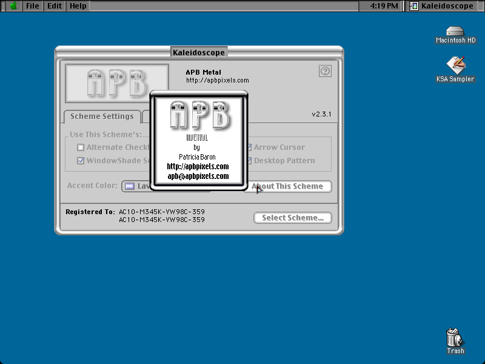Screen dimensions: 485x364
Task: Click the v2.3.1 version label
Action: [321, 114]
